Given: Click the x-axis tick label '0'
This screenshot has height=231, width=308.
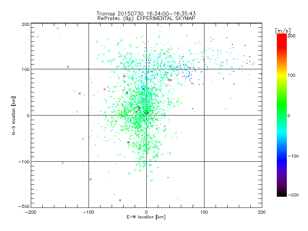Looking at the screenshot, I should pyautogui.click(x=146, y=212).
